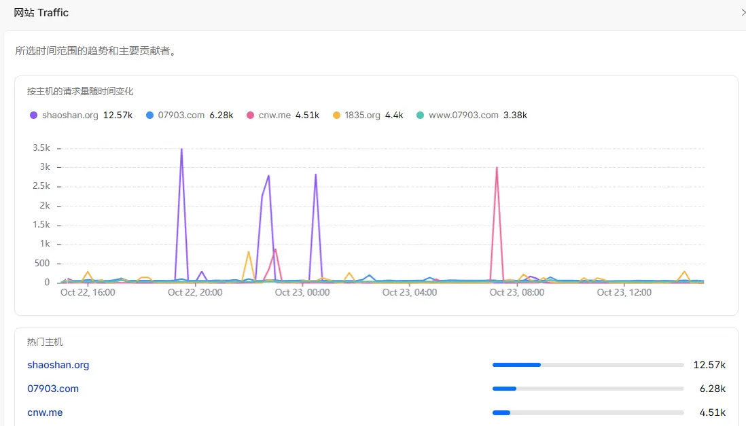Click the 所选时间范围的趋势和主要贡献者 description text
Image resolution: width=746 pixels, height=426 pixels.
click(x=96, y=51)
